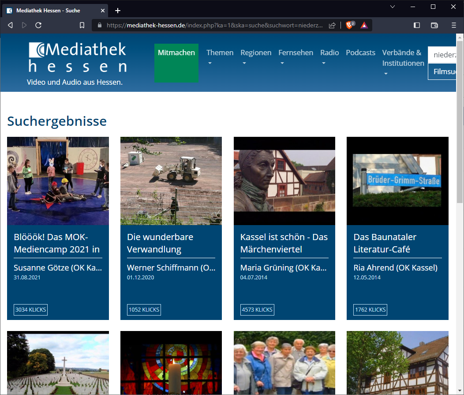Toggle the browser sidebar icon
464x395 pixels.
coord(416,25)
